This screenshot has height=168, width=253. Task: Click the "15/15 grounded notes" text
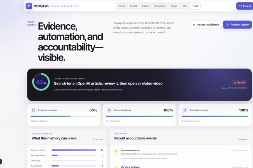[39, 121]
